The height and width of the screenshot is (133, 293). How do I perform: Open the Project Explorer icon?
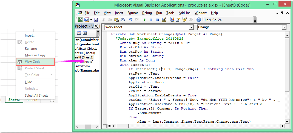point(172,20)
